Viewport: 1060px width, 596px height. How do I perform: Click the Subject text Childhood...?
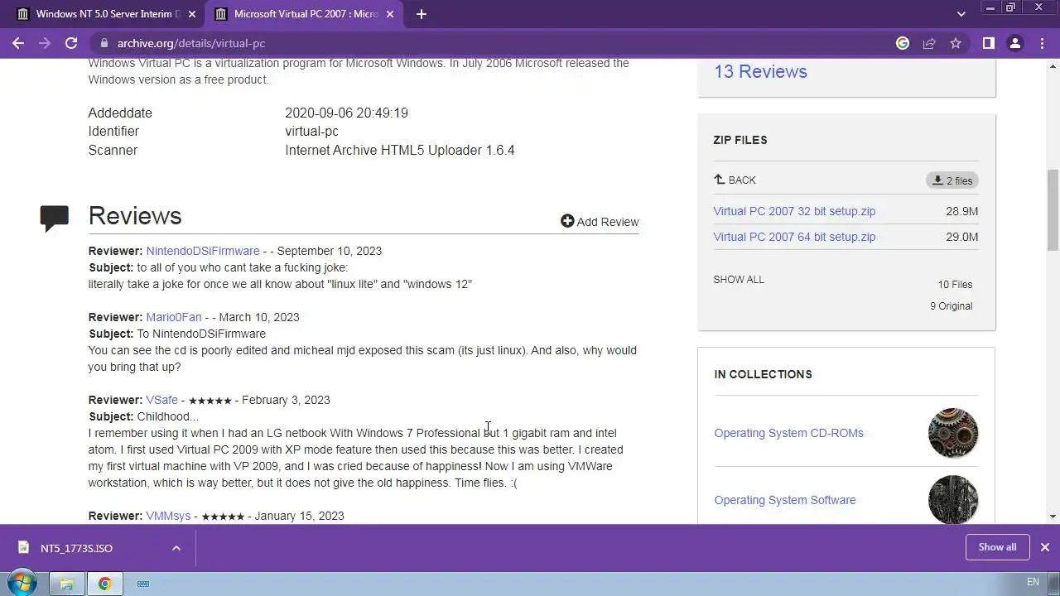[167, 416]
